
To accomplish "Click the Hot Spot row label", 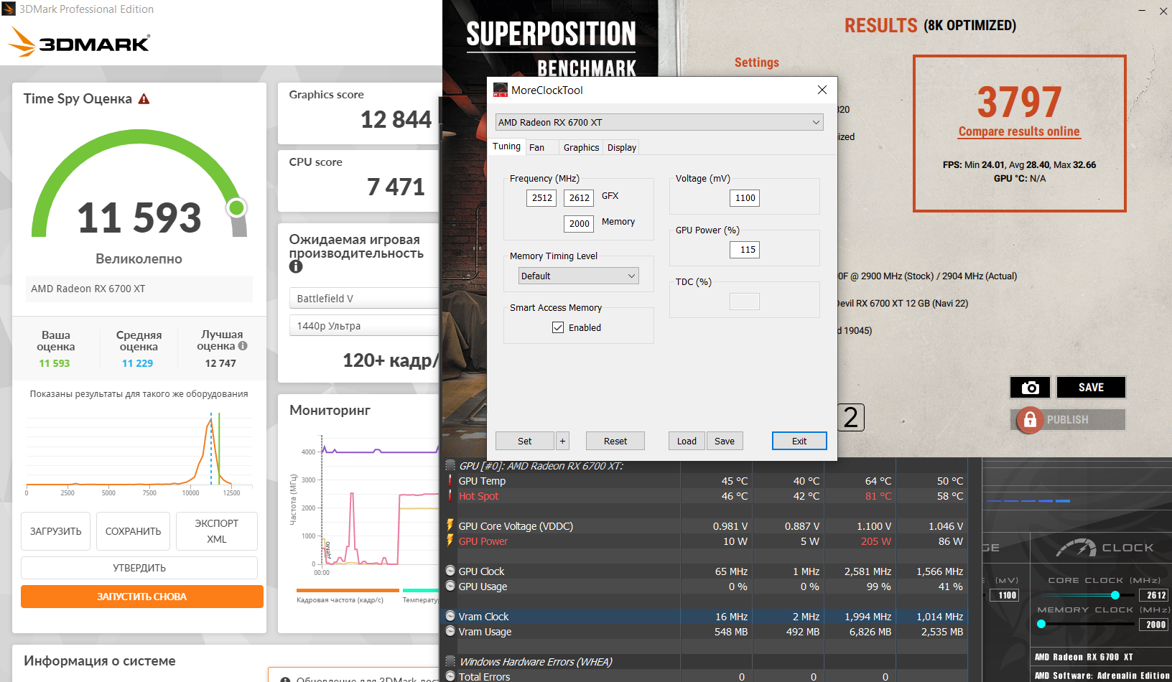I will pyautogui.click(x=478, y=496).
